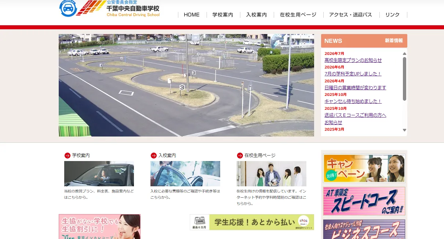The image size is (444, 239).
Task: Open news link 送迎バスＥコースご利用の方へ
Action: (355, 115)
